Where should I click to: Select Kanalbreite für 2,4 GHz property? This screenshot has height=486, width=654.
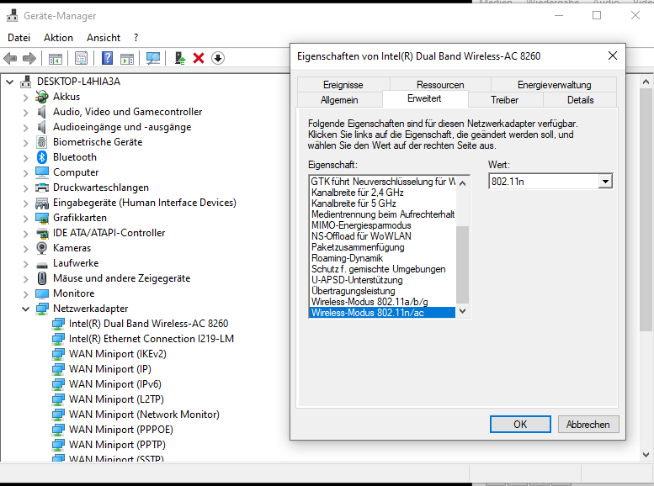(358, 193)
